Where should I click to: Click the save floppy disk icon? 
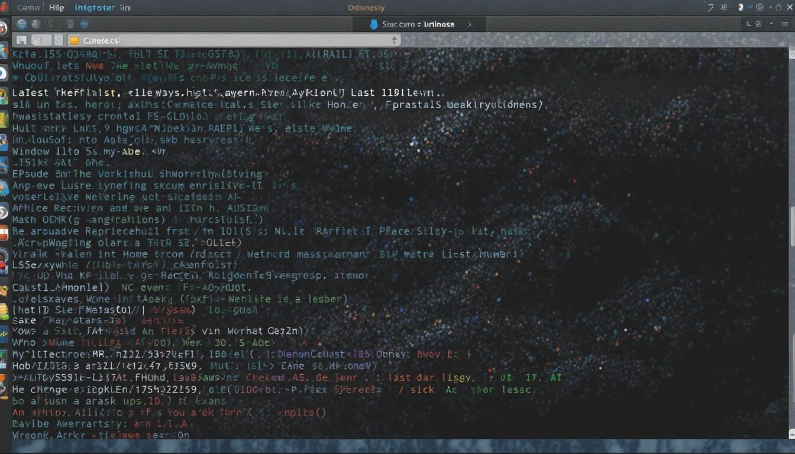click(22, 40)
